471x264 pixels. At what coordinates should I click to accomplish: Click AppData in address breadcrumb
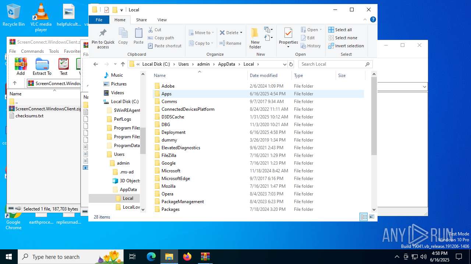pos(226,64)
